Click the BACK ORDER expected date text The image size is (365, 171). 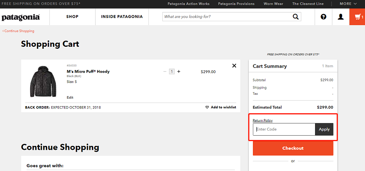63,107
